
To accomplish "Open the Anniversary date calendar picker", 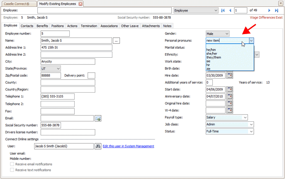I will (x=229, y=96).
